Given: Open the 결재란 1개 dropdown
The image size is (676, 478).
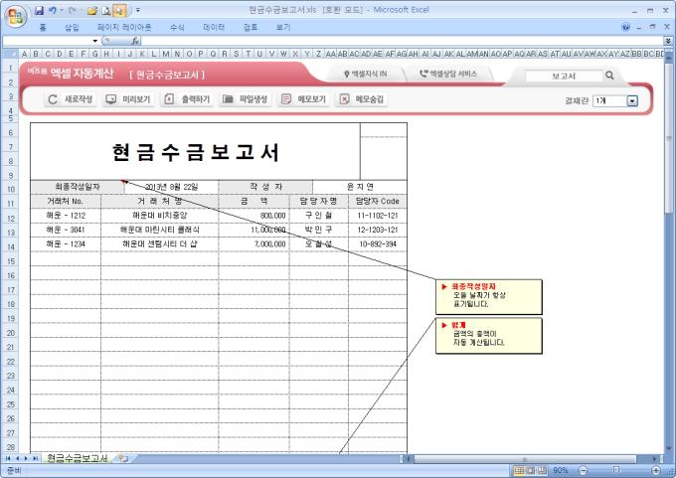Looking at the screenshot, I should 632,100.
